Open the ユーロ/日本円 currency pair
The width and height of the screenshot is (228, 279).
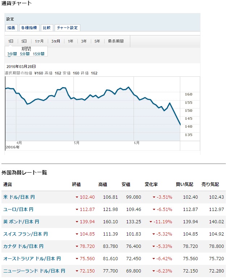coord(18,209)
